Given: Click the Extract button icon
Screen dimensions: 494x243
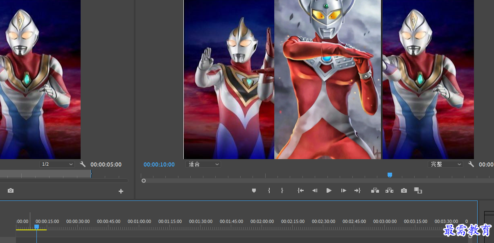Looking at the screenshot, I should click(x=389, y=191).
